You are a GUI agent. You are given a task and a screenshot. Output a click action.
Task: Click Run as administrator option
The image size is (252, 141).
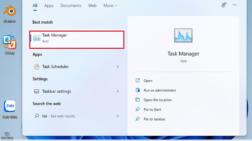[160, 90]
